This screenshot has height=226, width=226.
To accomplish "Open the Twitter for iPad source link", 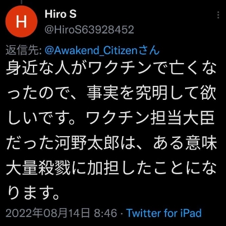I will (x=164, y=213).
